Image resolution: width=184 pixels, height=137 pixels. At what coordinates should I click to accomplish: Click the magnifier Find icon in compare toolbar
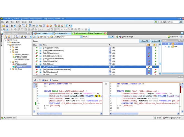48,37
